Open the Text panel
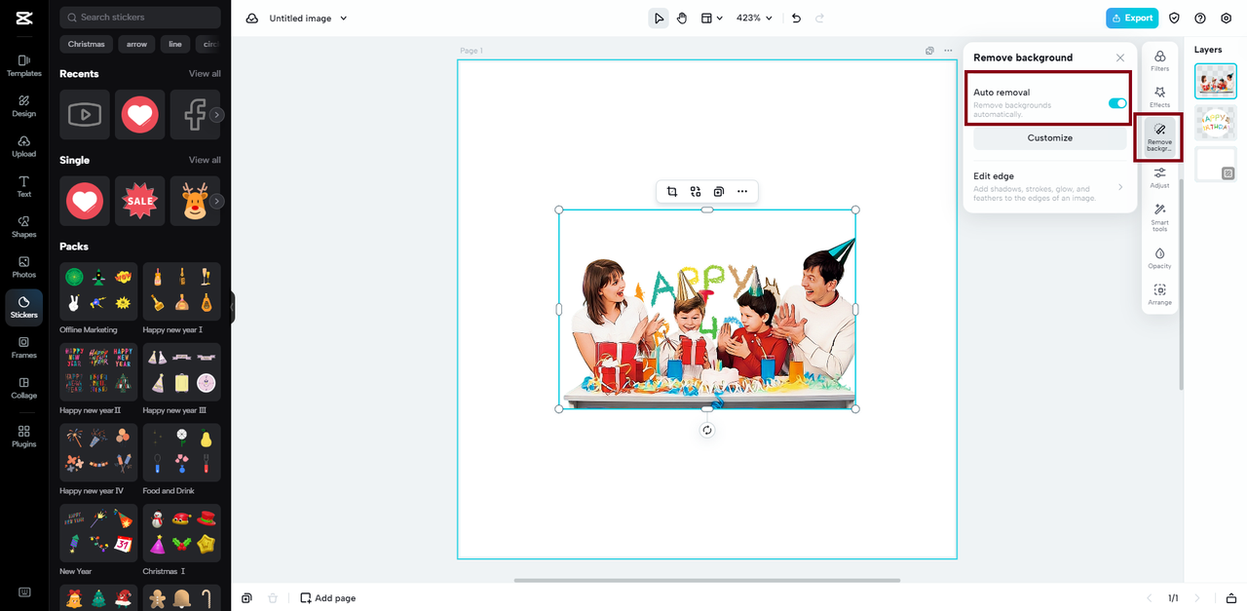The height and width of the screenshot is (611, 1247). tap(23, 186)
